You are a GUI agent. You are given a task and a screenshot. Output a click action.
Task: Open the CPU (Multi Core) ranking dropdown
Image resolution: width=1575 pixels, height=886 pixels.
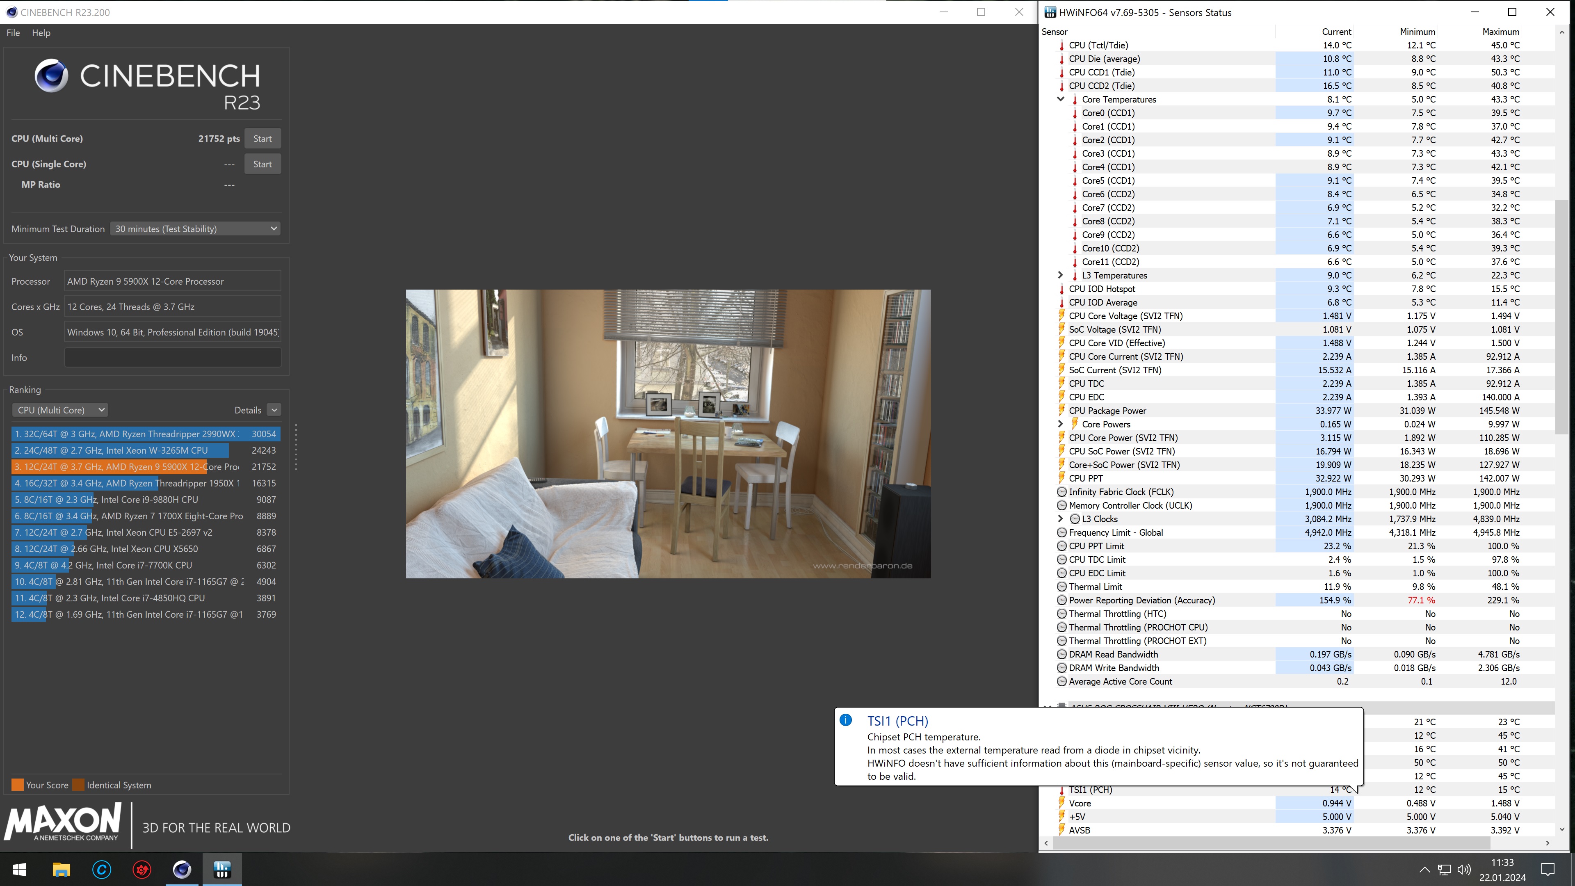coord(59,410)
